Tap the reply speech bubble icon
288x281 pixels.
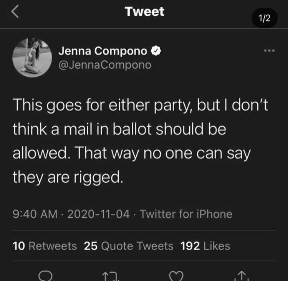point(45,276)
